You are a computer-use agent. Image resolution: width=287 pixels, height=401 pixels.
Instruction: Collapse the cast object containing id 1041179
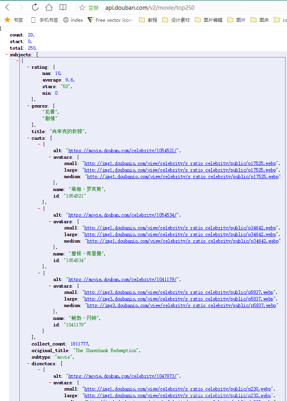(39, 273)
